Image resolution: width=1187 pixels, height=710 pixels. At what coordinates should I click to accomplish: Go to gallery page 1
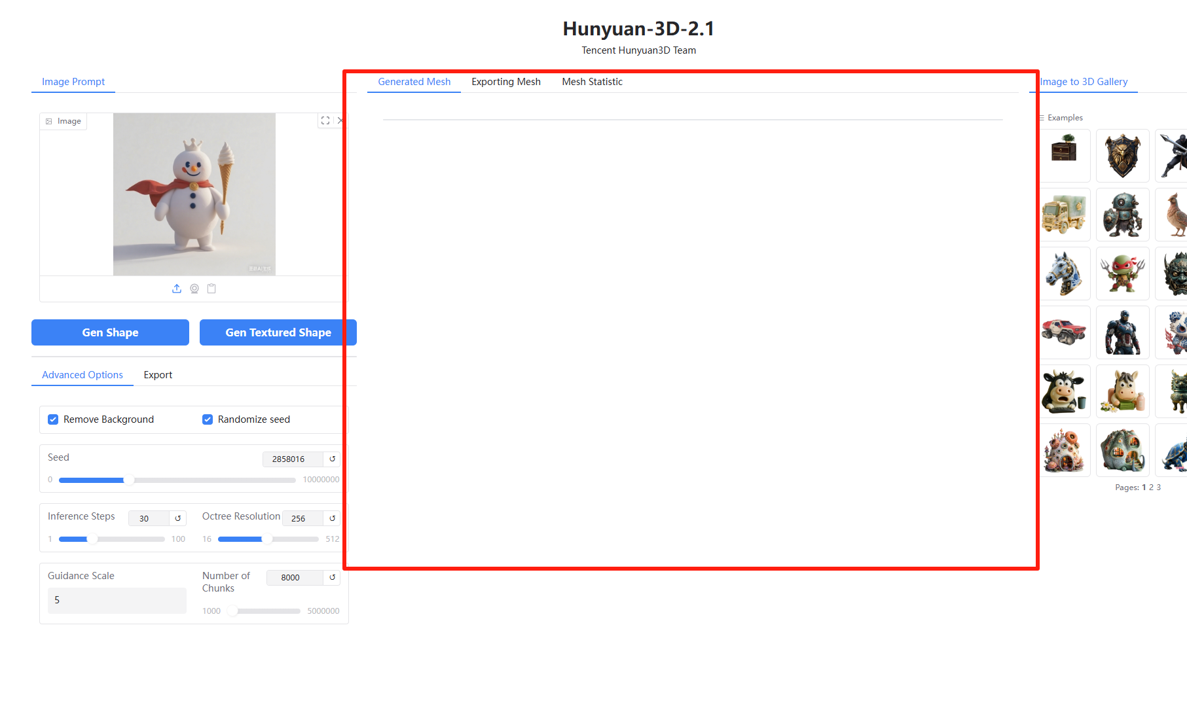click(x=1144, y=488)
